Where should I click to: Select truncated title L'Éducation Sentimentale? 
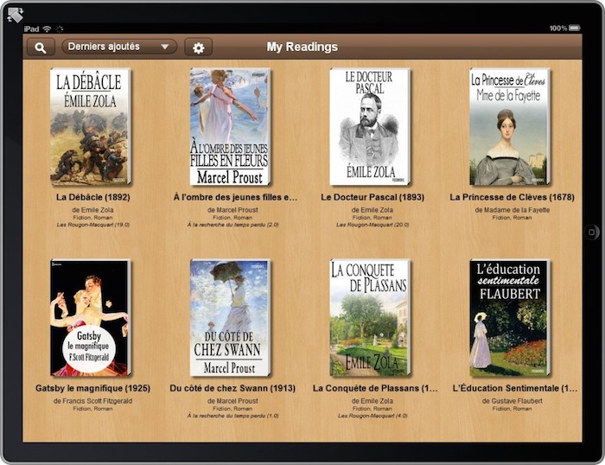tap(515, 388)
